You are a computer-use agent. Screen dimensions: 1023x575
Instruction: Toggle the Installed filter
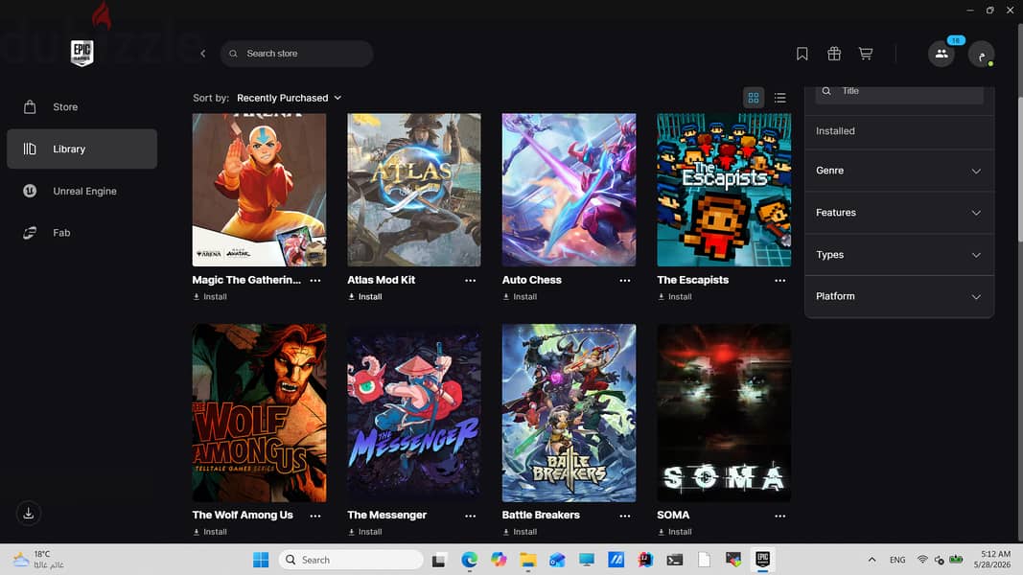tap(899, 131)
